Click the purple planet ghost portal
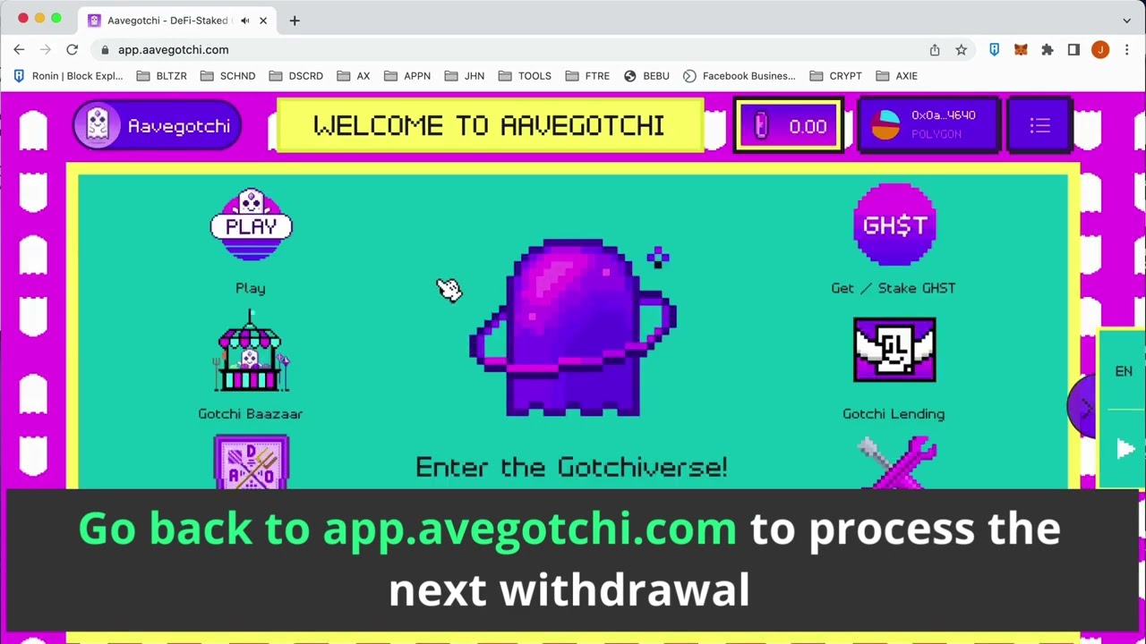The image size is (1146, 644). point(573,327)
